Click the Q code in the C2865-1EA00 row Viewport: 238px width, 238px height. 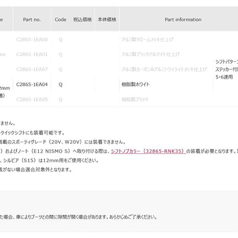point(60,39)
